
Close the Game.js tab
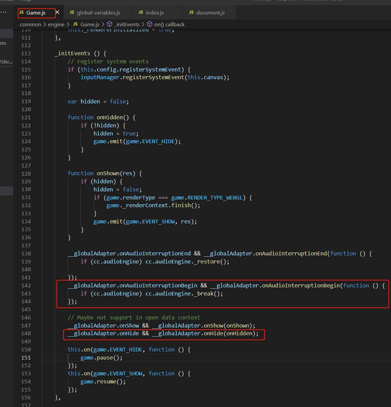pos(57,12)
